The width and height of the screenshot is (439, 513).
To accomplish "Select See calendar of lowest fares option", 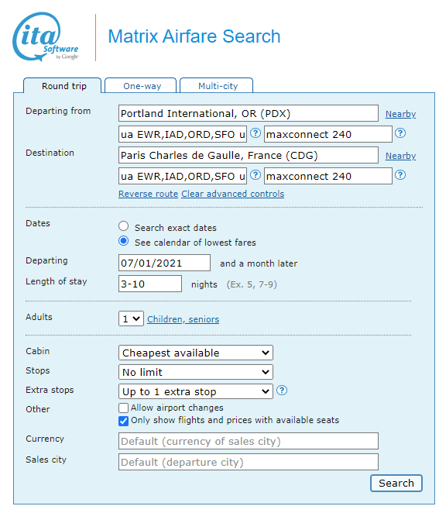I will coord(123,241).
